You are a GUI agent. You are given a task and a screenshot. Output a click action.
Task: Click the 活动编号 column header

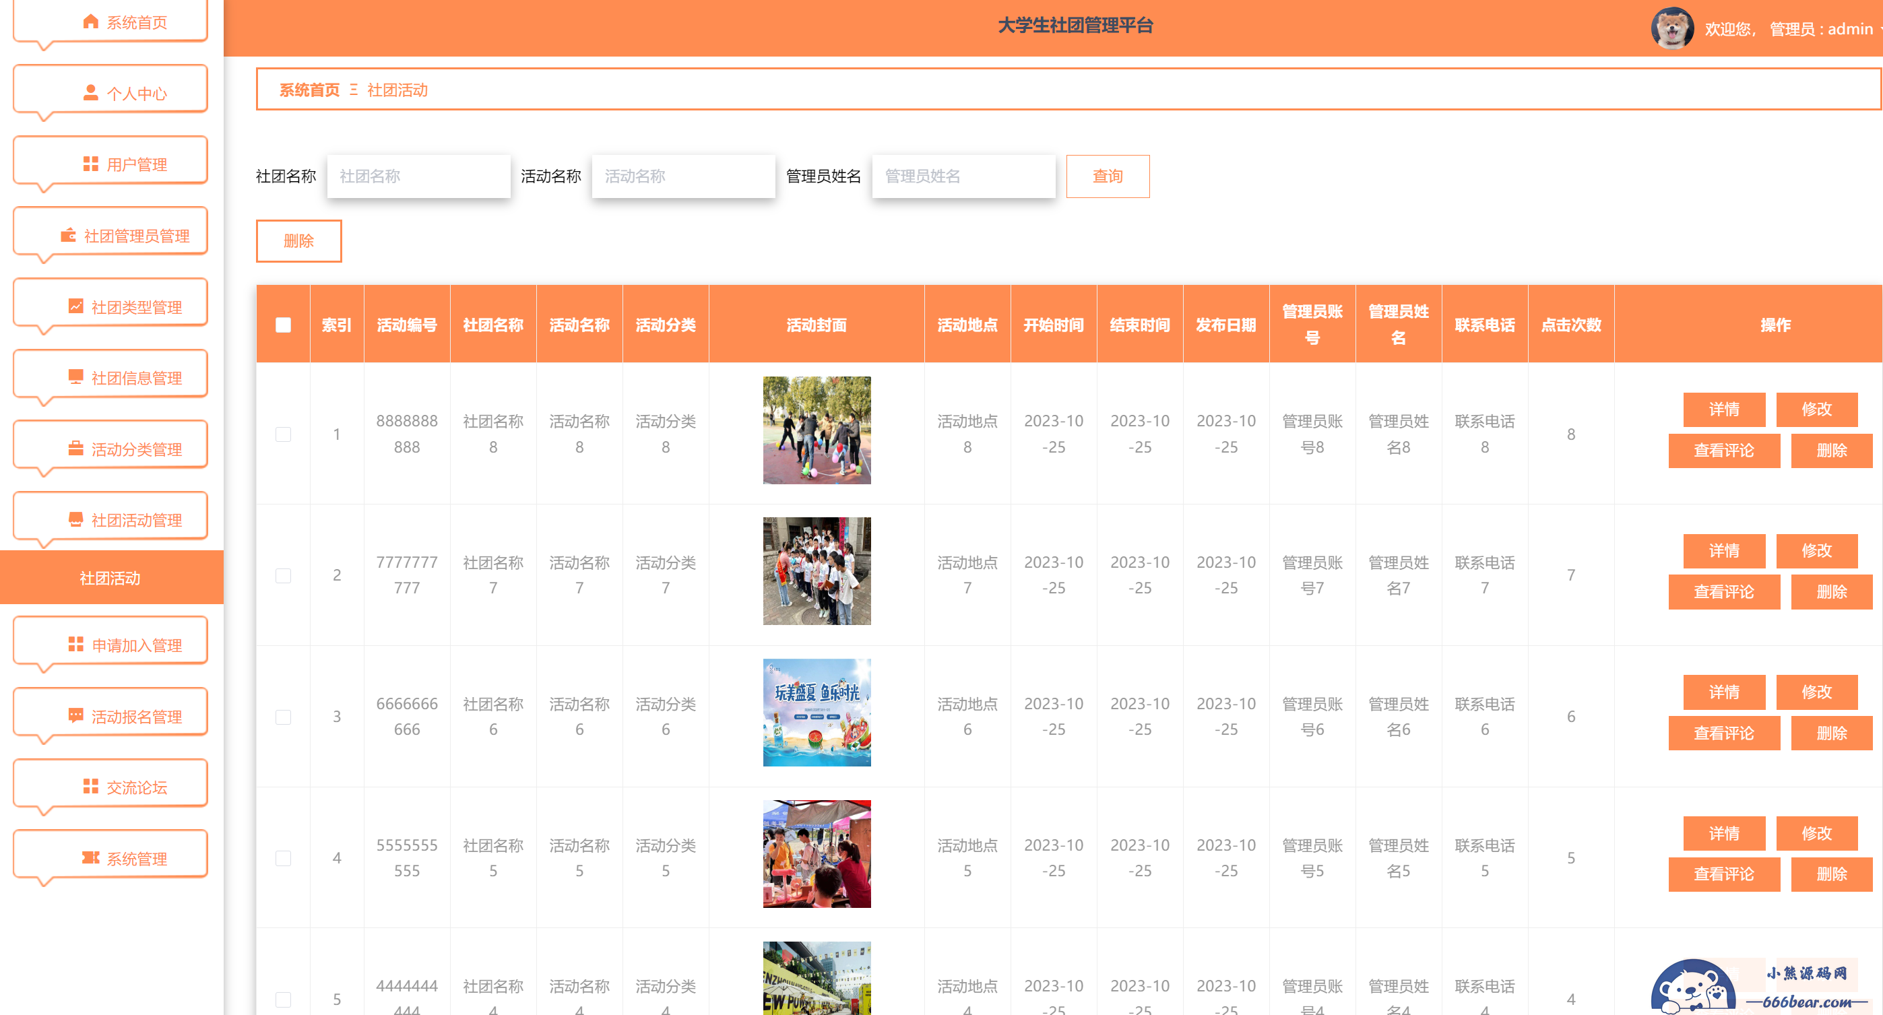[x=406, y=325]
